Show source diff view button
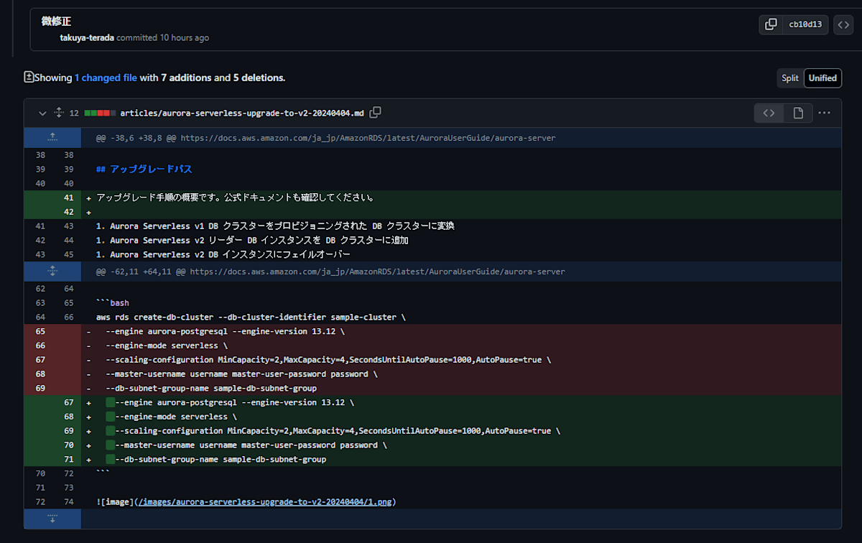862x543 pixels. pyautogui.click(x=769, y=113)
